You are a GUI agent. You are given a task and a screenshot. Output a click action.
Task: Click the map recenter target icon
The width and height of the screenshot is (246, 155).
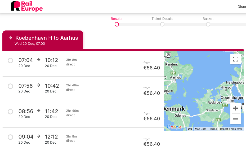(x=168, y=55)
